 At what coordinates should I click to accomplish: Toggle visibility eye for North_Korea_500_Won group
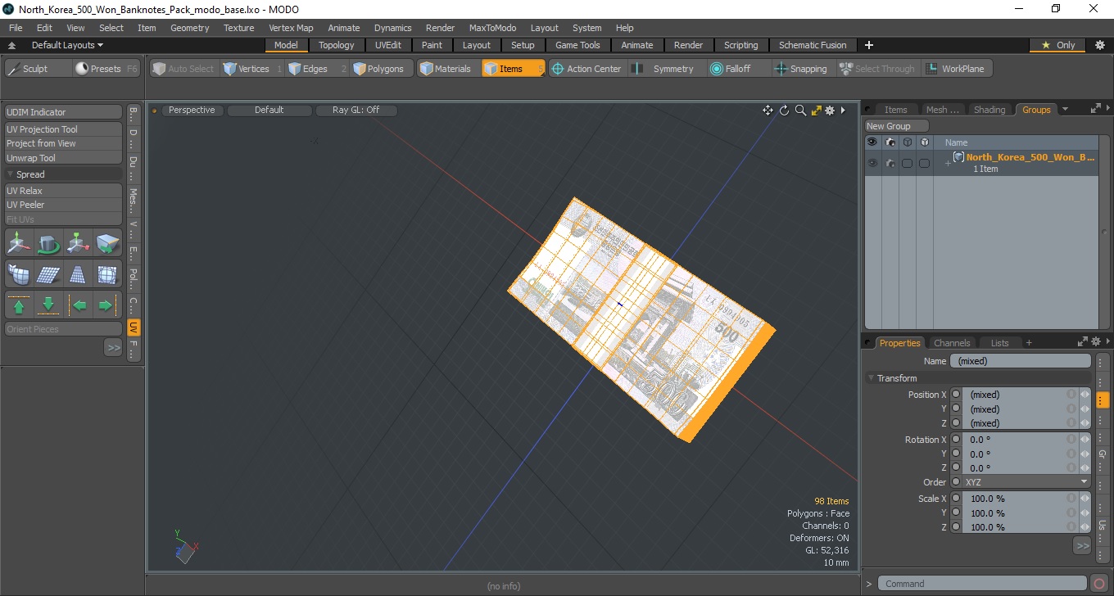click(872, 163)
